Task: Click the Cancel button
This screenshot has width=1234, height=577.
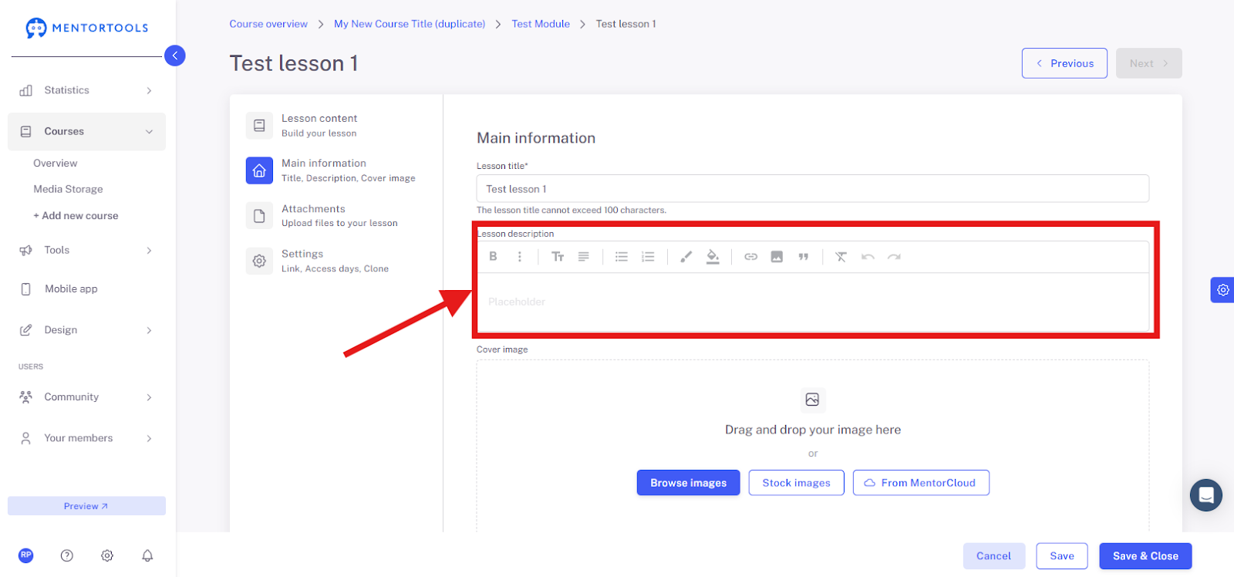Action: click(x=993, y=556)
